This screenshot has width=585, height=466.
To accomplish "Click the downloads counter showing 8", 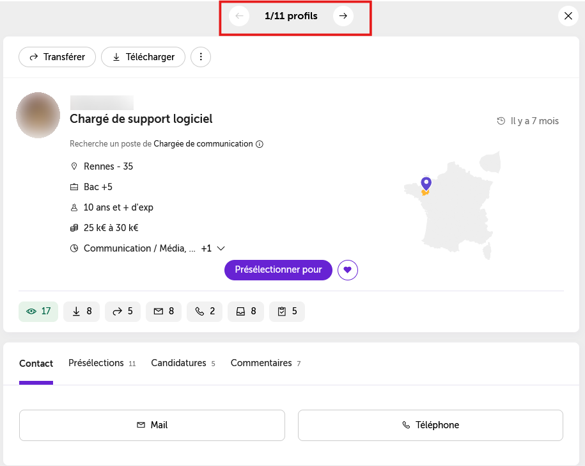I will tap(81, 311).
